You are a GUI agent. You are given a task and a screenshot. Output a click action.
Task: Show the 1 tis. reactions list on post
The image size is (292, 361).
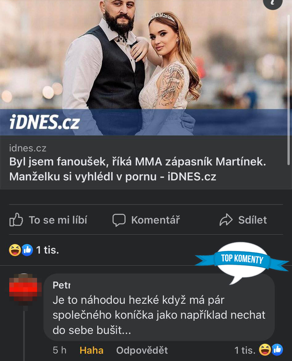48,250
